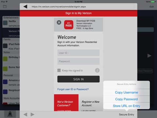This screenshot has width=157, height=118.
Task: Open the keep-me-signed-in info icon
Action: click(97, 70)
